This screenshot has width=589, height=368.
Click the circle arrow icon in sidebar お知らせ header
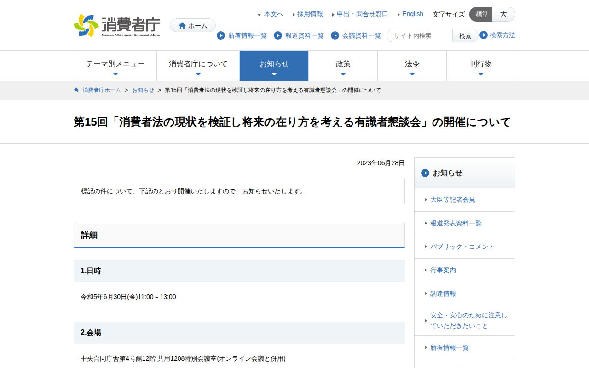(x=425, y=173)
